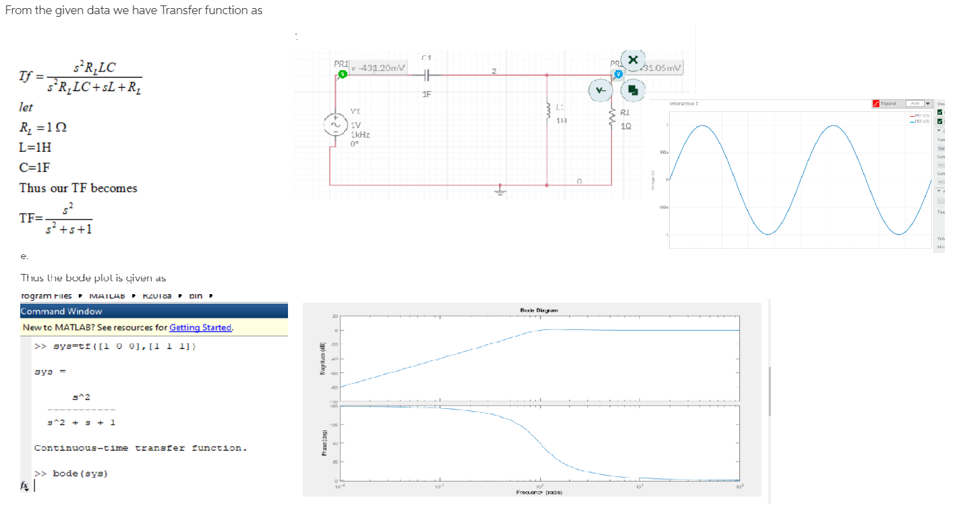Select the sine voltage source V1 symbol
Image resolution: width=955 pixels, height=508 pixels.
pos(335,125)
